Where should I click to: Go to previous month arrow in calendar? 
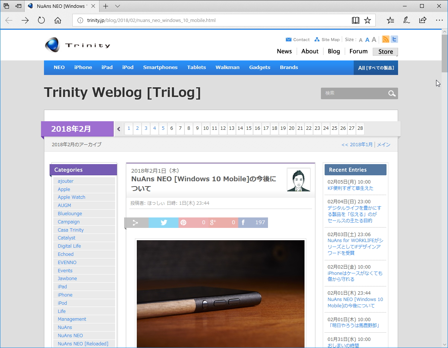(119, 129)
